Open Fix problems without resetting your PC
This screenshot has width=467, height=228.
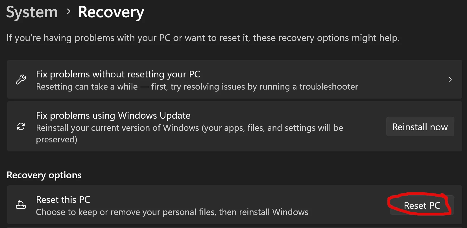[118, 74]
